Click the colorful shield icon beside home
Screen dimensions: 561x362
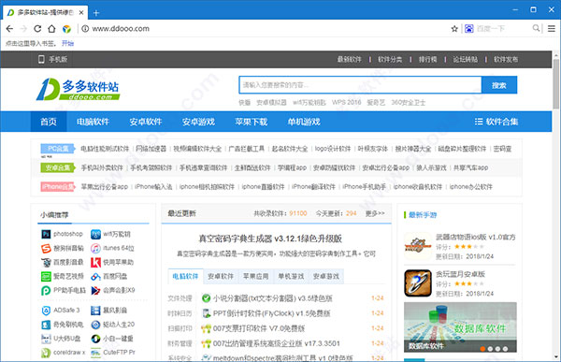pos(66,29)
